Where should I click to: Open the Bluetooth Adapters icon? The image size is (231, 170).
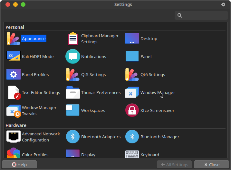73,137
